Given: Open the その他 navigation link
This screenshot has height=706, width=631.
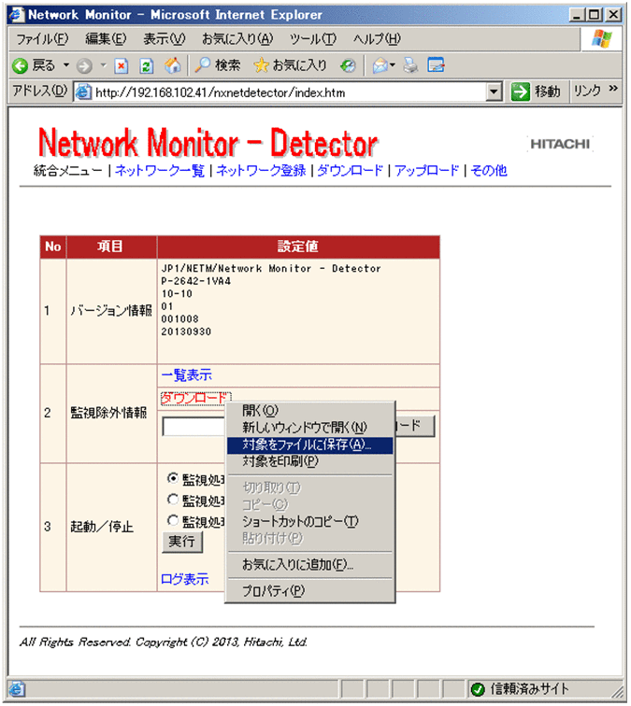Looking at the screenshot, I should 489,171.
